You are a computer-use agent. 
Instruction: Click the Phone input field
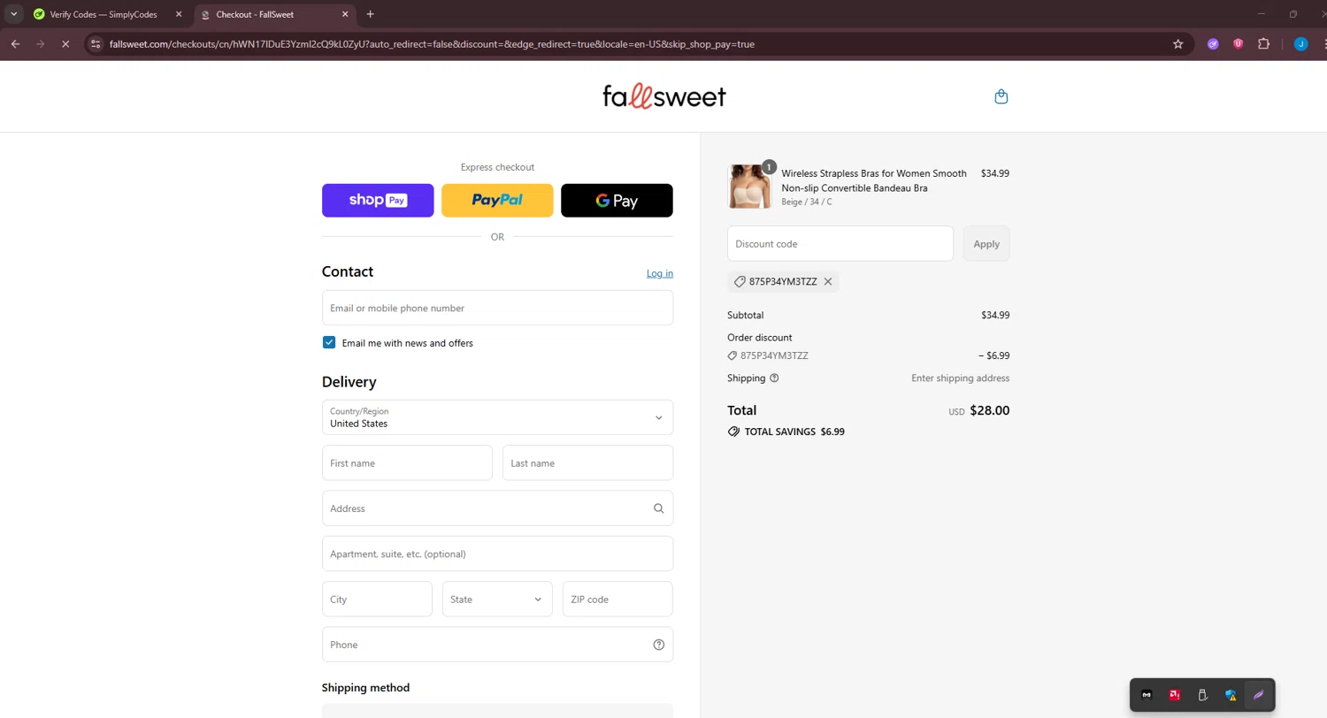497,645
